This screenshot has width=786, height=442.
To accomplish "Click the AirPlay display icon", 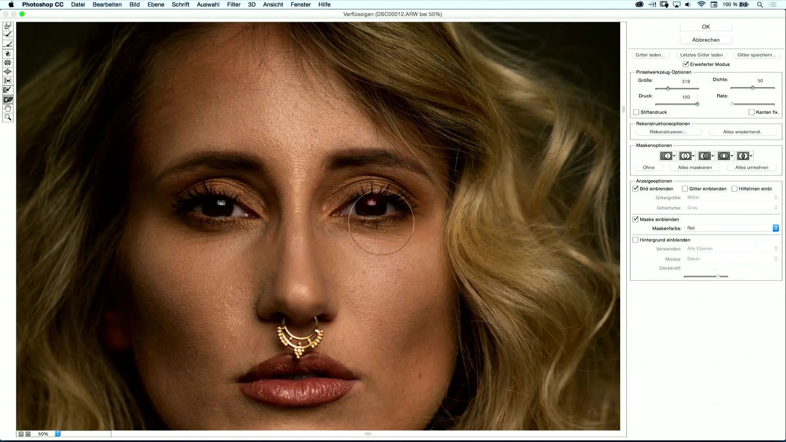I will [x=677, y=5].
